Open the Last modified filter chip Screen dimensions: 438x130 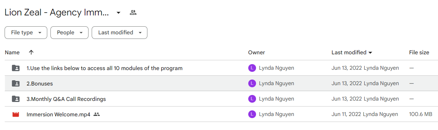[120, 33]
